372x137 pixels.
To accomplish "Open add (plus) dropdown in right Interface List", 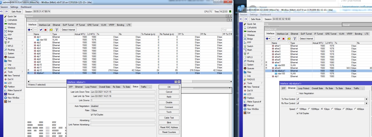I will pos(268,39).
